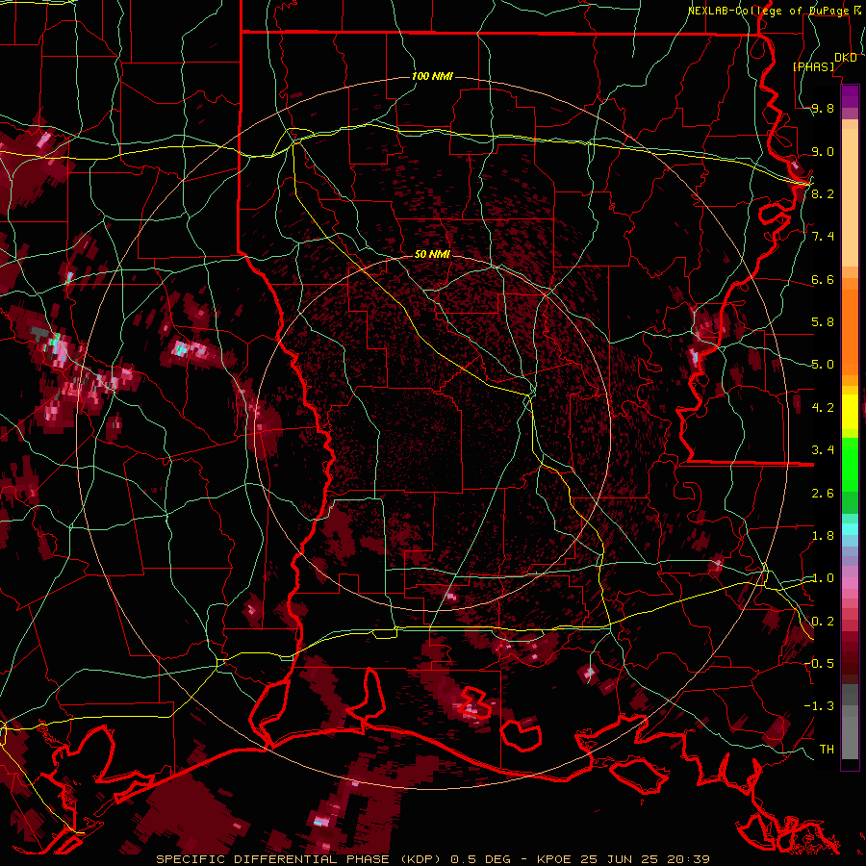Click the -0.5 legend value
This screenshot has height=866, width=866.
tap(819, 663)
